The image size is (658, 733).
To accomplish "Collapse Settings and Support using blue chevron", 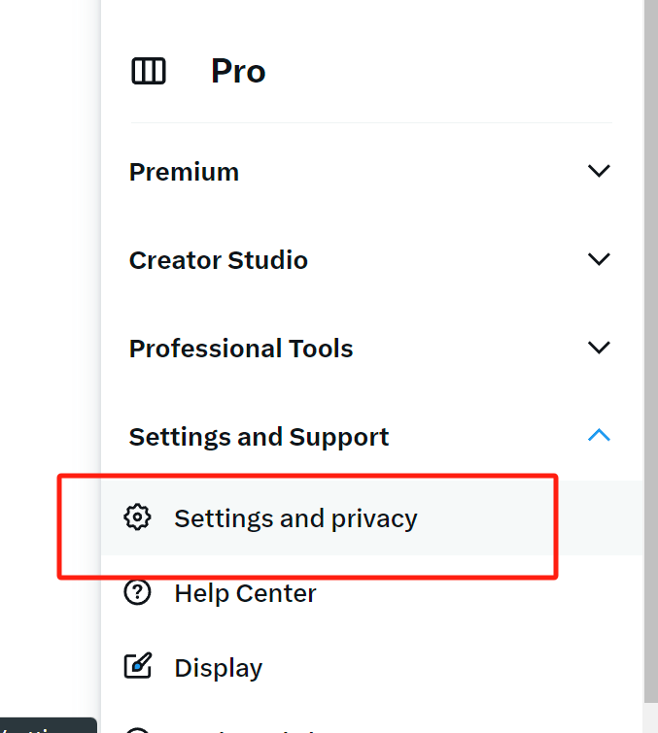I will (599, 436).
